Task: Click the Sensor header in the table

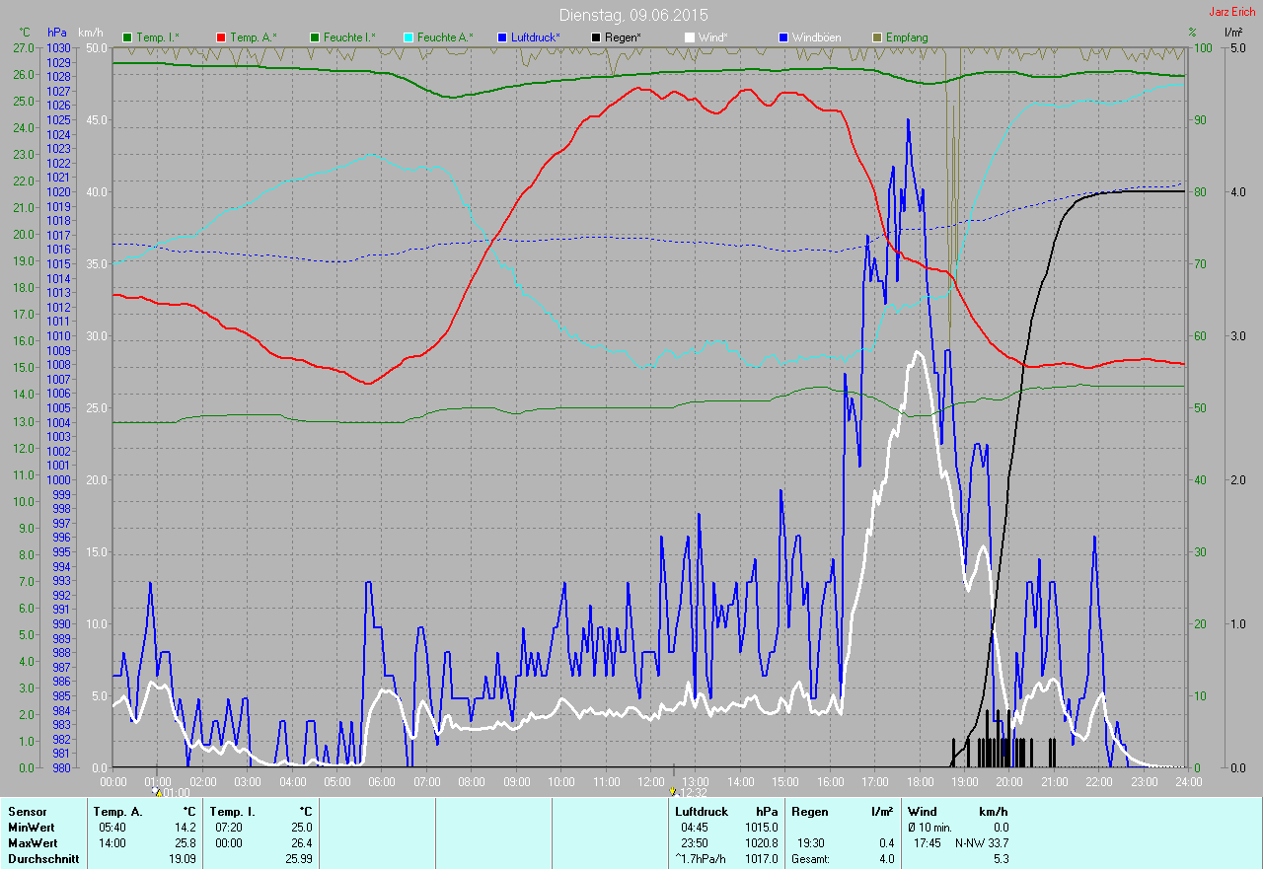Action: pyautogui.click(x=27, y=812)
